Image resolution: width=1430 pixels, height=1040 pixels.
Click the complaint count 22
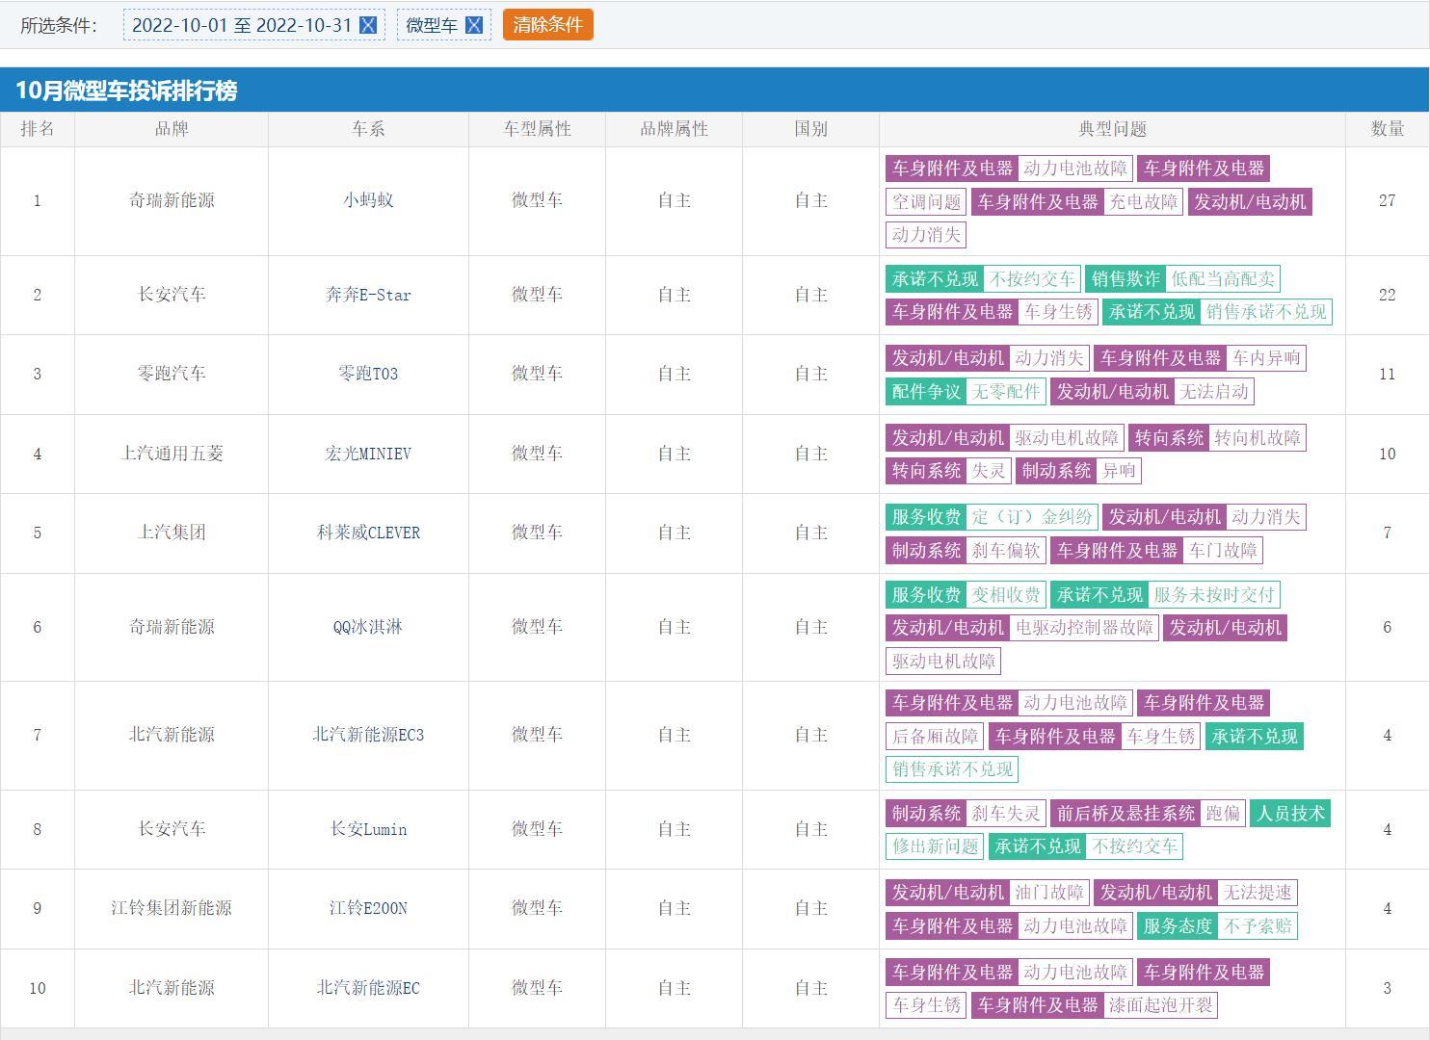point(1388,295)
